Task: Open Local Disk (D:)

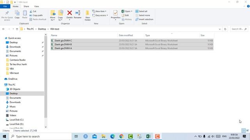Action: pyautogui.click(x=16, y=124)
